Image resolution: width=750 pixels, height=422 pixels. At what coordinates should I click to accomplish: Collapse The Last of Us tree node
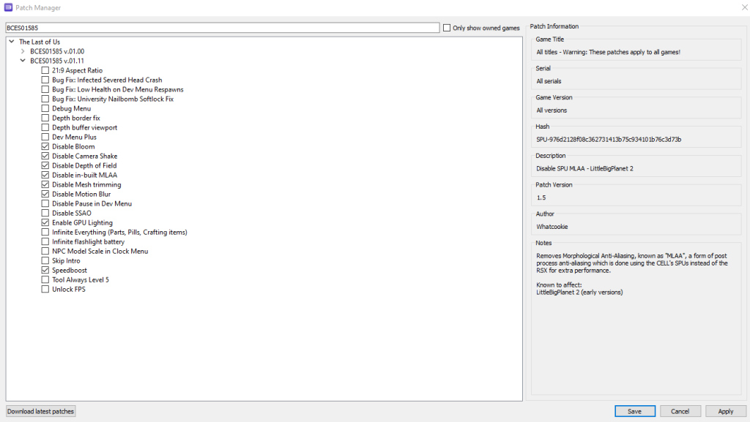coord(10,42)
